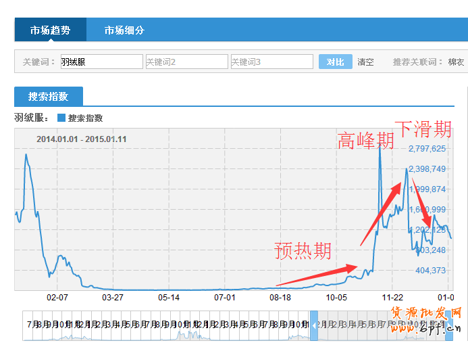Click the 清空 clear link
The image size is (468, 343).
pos(365,62)
